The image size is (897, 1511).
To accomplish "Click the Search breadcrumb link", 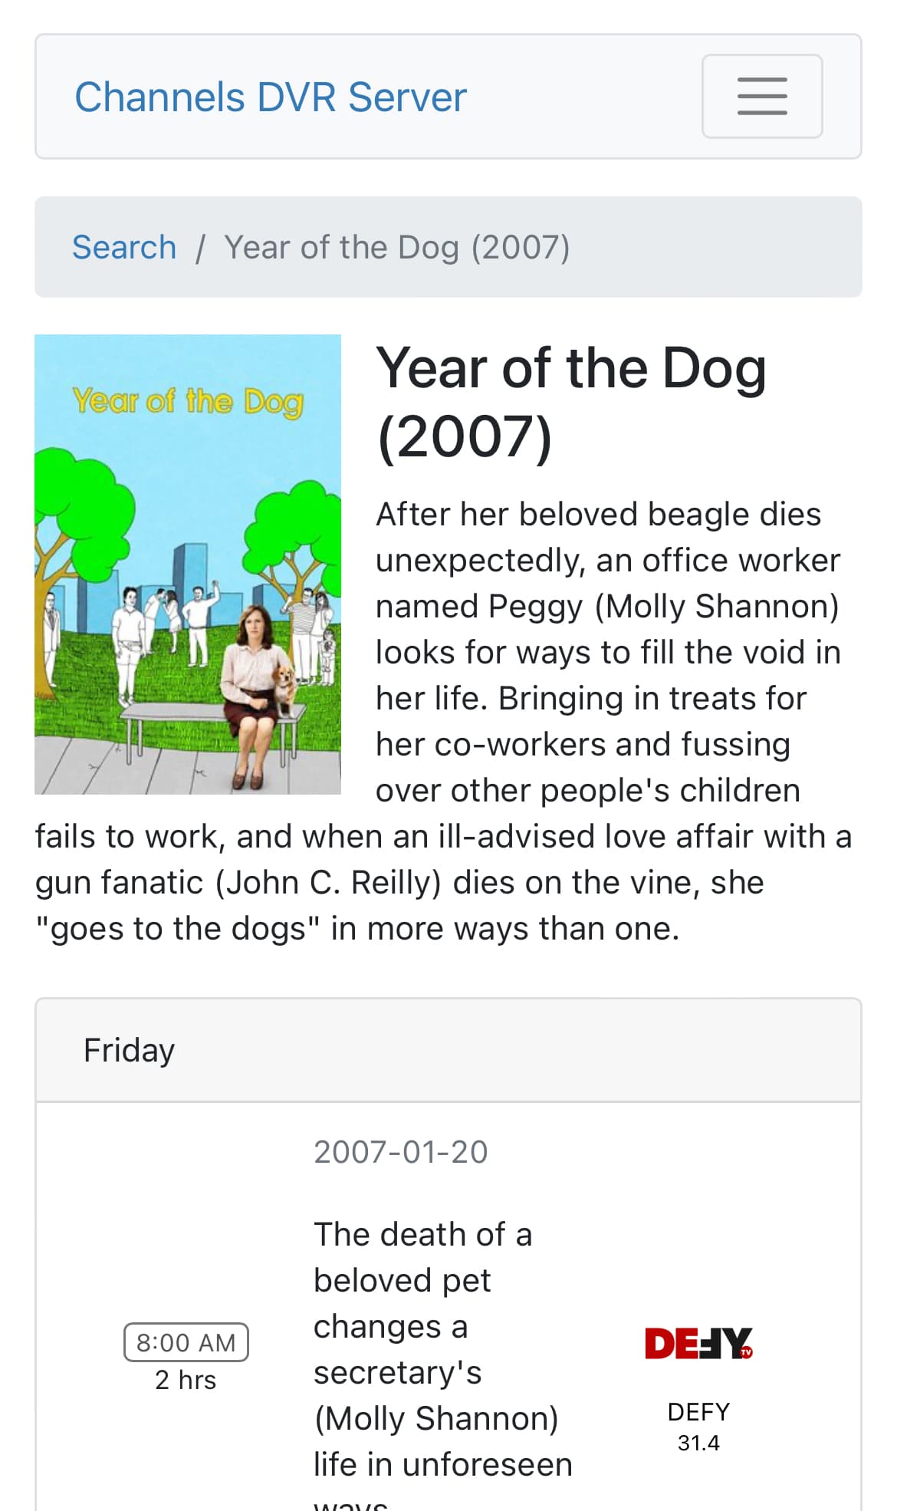I will coord(124,247).
